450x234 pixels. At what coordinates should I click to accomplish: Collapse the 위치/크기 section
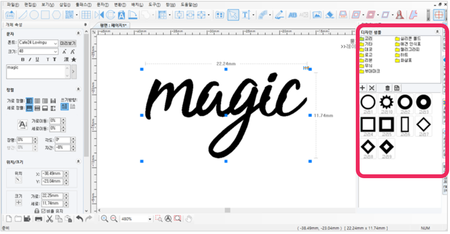coord(78,162)
